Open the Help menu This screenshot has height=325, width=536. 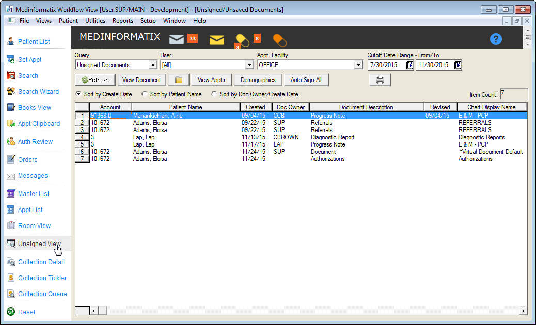[199, 21]
